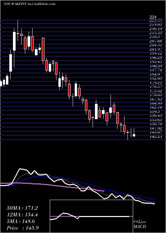This screenshot has width=166, height=233.
Task: Click the Price : 145.9 readout
Action: pyautogui.click(x=23, y=228)
